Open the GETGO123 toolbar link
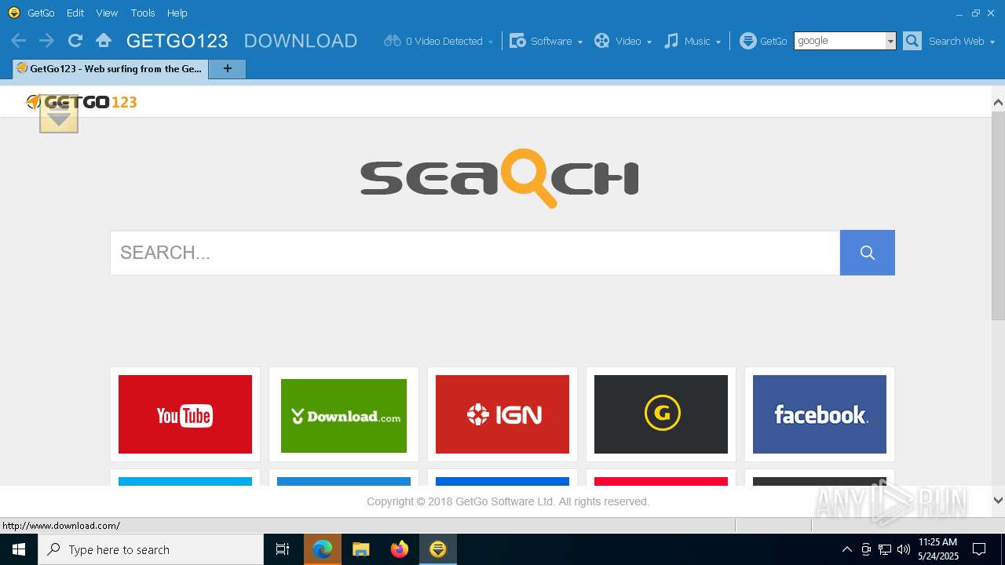The image size is (1005, 565). pos(177,41)
